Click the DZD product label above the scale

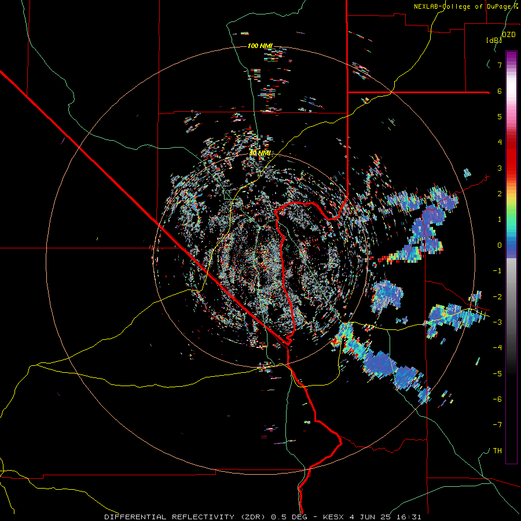509,35
